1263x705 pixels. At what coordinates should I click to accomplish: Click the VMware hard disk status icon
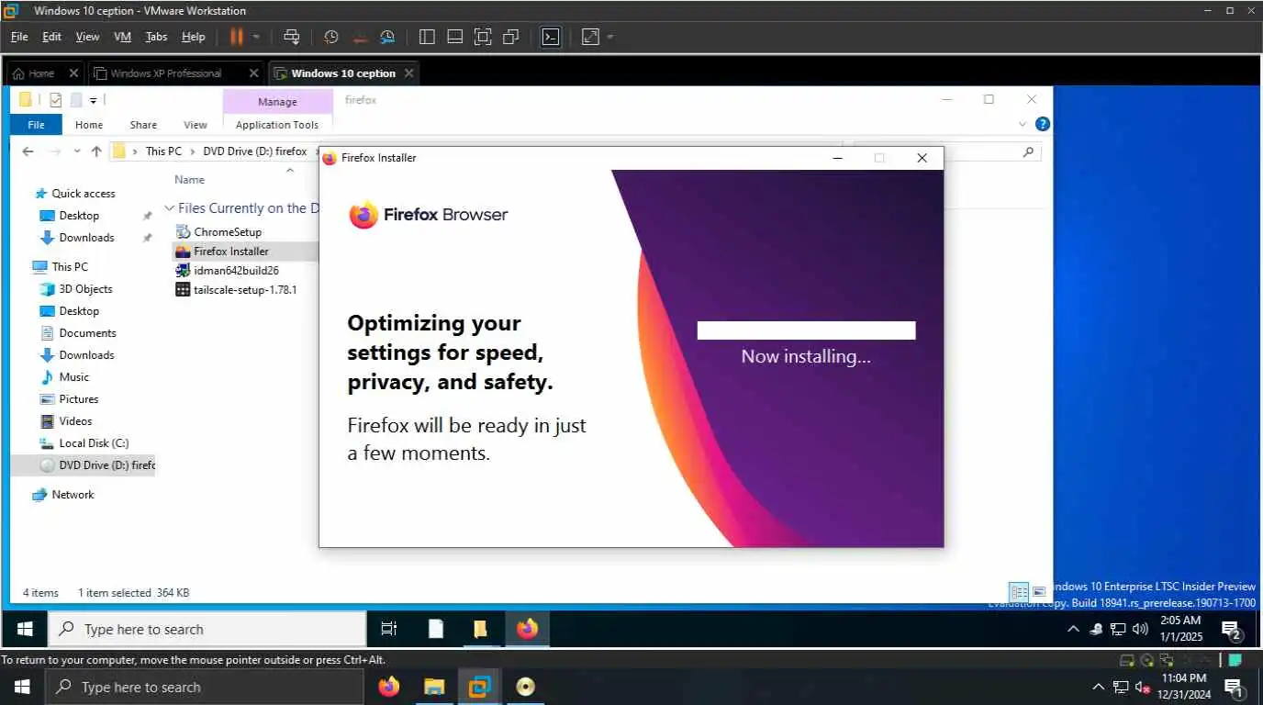[x=1127, y=660]
